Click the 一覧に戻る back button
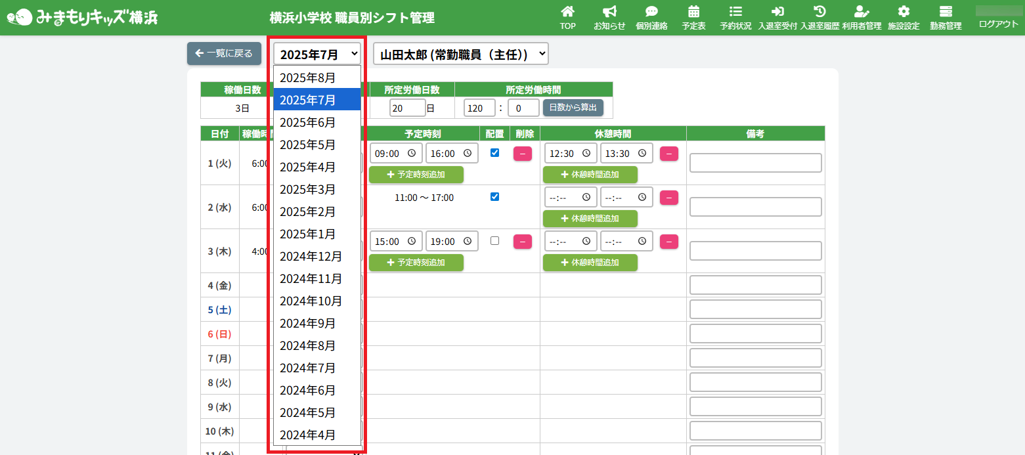Screen dimensions: 1025x455 click(x=224, y=54)
